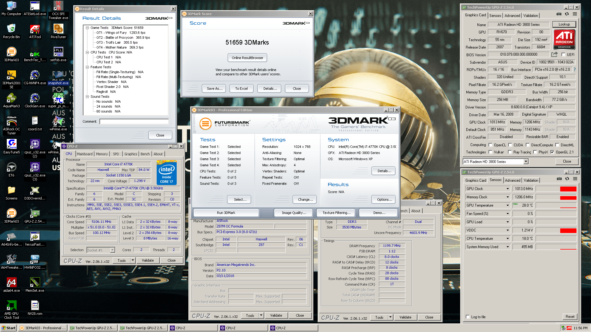Screen dimensions: 591x332
Task: Launch AMD GPU Clock Tool icon
Action: click(x=11, y=310)
